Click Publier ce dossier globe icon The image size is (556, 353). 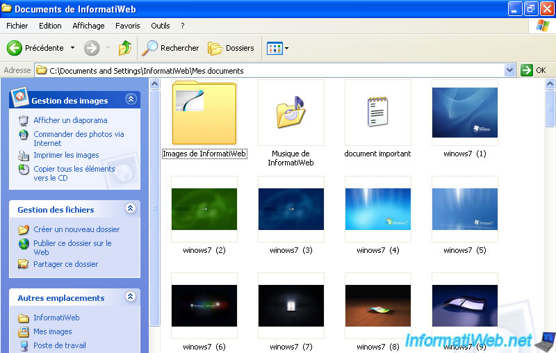[x=24, y=244]
